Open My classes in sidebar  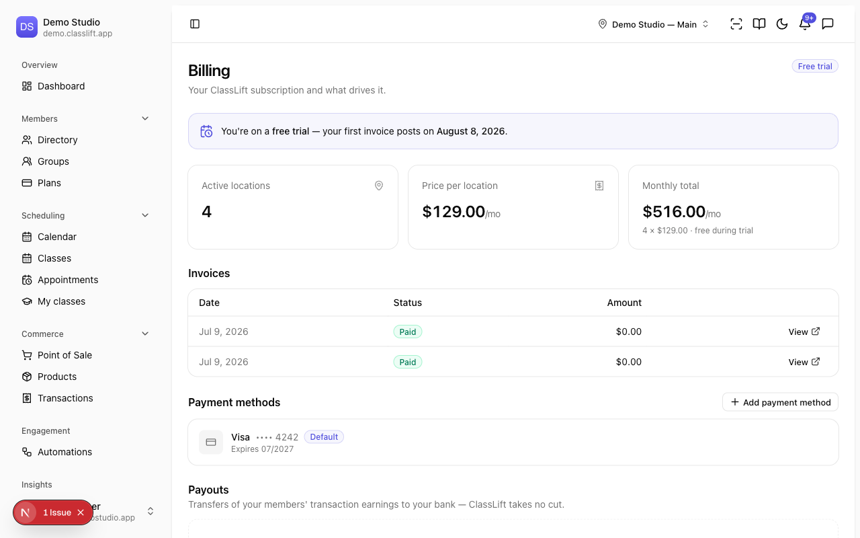point(86,301)
